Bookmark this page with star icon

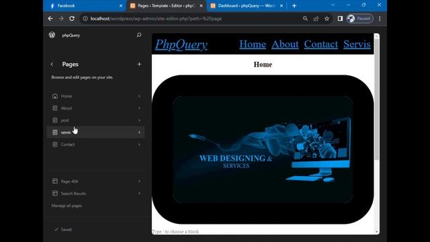[x=327, y=18]
